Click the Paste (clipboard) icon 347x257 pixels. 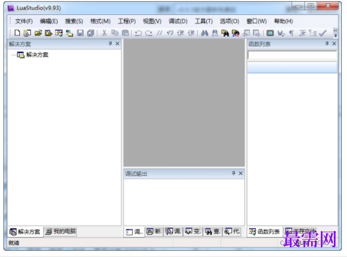125,33
